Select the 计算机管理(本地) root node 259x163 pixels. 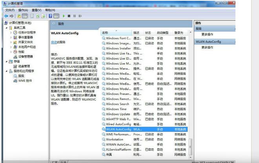(x=20, y=23)
